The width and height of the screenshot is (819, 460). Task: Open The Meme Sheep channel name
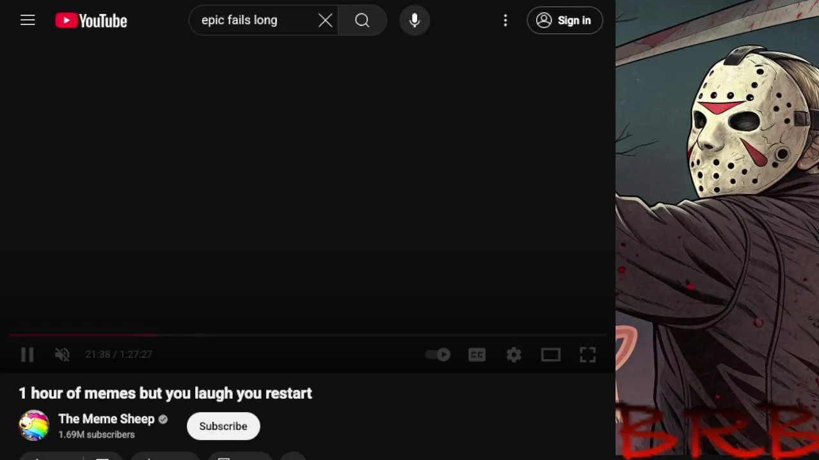click(106, 419)
